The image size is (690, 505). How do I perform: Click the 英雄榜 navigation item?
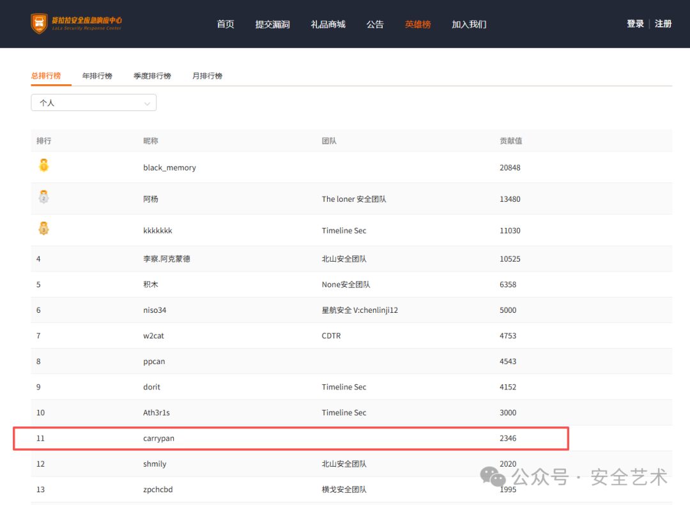[418, 24]
